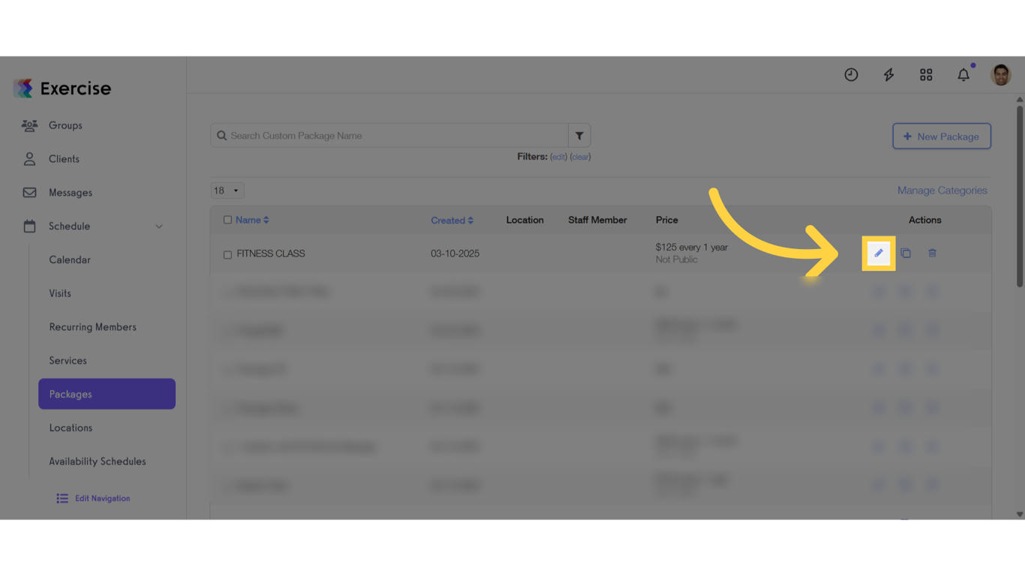Viewport: 1025px width, 576px height.
Task: Collapse the Schedule menu chevron
Action: (x=159, y=226)
